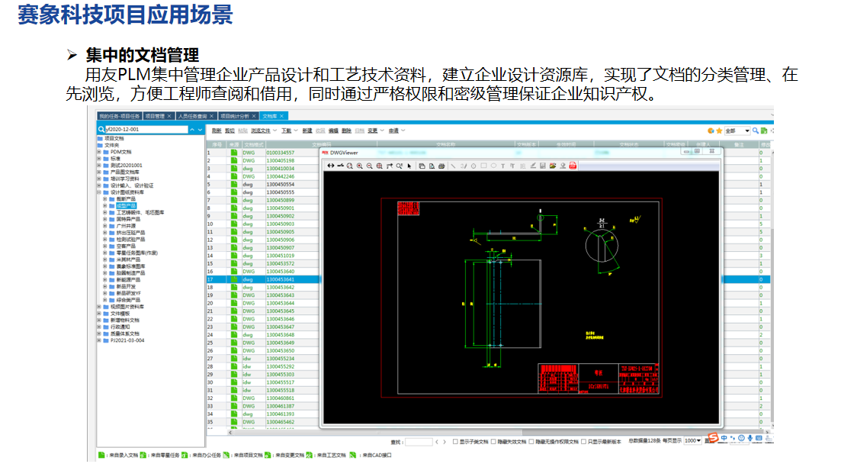
Task: Switch to the 项目统计分析 tab
Action: (x=234, y=116)
